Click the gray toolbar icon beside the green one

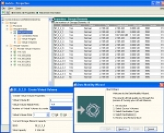click(8, 13)
